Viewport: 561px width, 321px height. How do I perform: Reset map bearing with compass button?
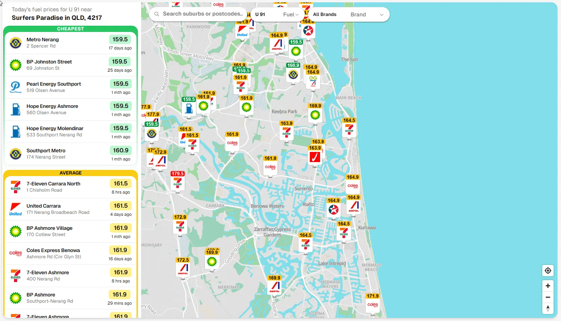548,308
